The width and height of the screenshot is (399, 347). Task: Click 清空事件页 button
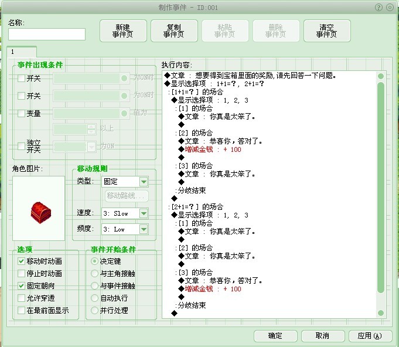point(327,31)
